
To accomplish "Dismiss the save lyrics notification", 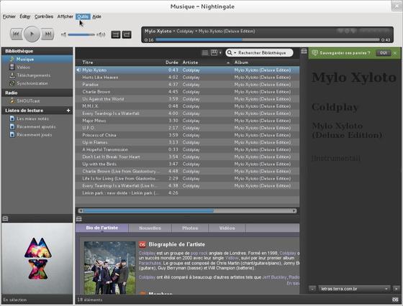I will (x=395, y=53).
